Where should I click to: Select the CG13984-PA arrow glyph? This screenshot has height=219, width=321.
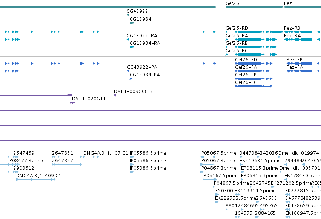pos(131,79)
